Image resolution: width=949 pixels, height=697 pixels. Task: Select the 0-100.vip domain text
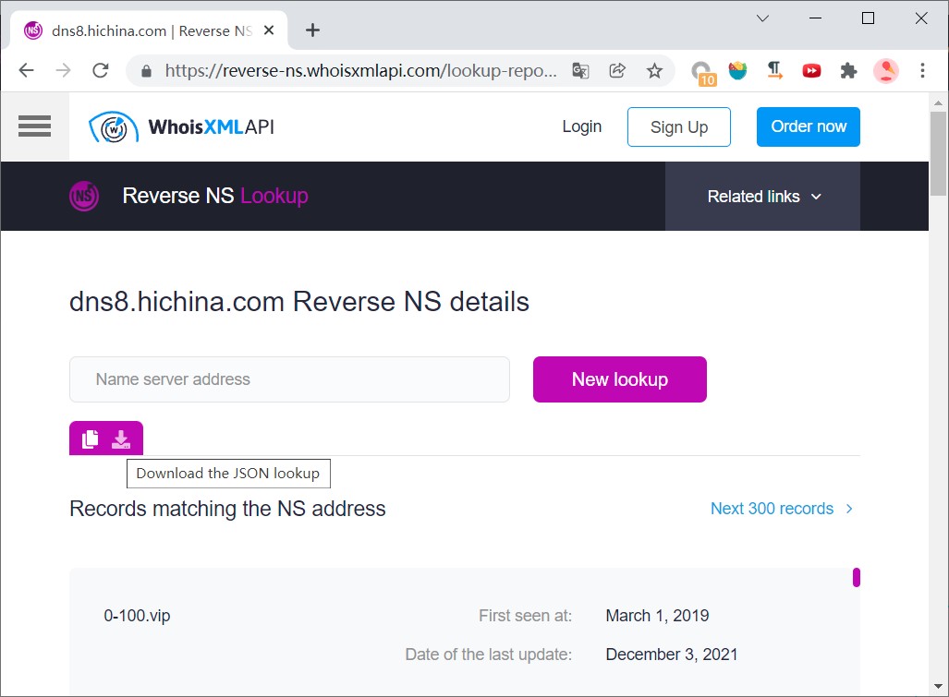[x=138, y=616]
